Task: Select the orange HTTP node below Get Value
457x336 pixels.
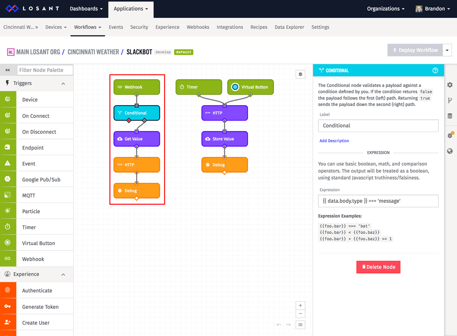Action: coord(137,165)
